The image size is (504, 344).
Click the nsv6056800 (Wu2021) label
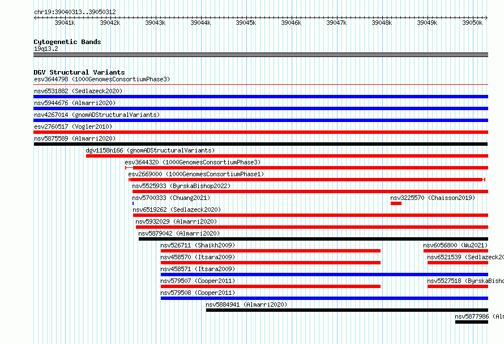click(455, 245)
